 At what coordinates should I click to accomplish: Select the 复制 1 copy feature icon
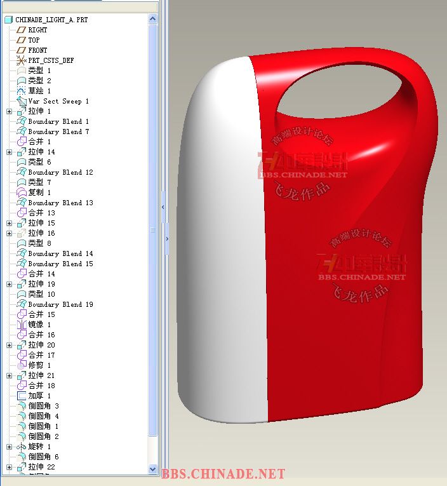(22, 192)
